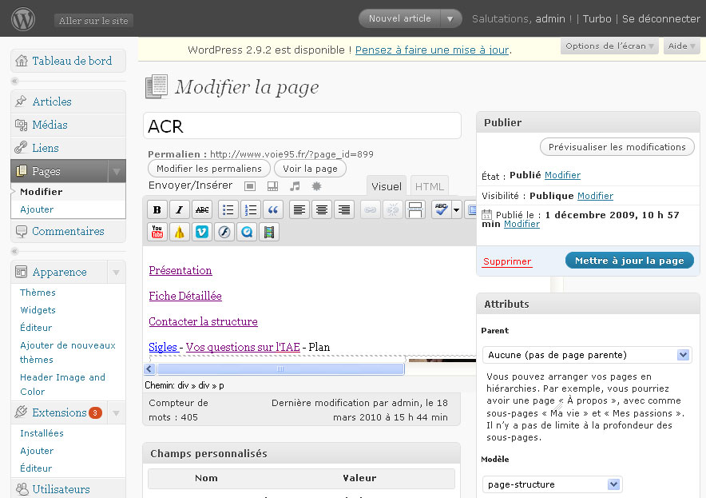Apply Italic formatting
The height and width of the screenshot is (498, 706).
pos(179,209)
